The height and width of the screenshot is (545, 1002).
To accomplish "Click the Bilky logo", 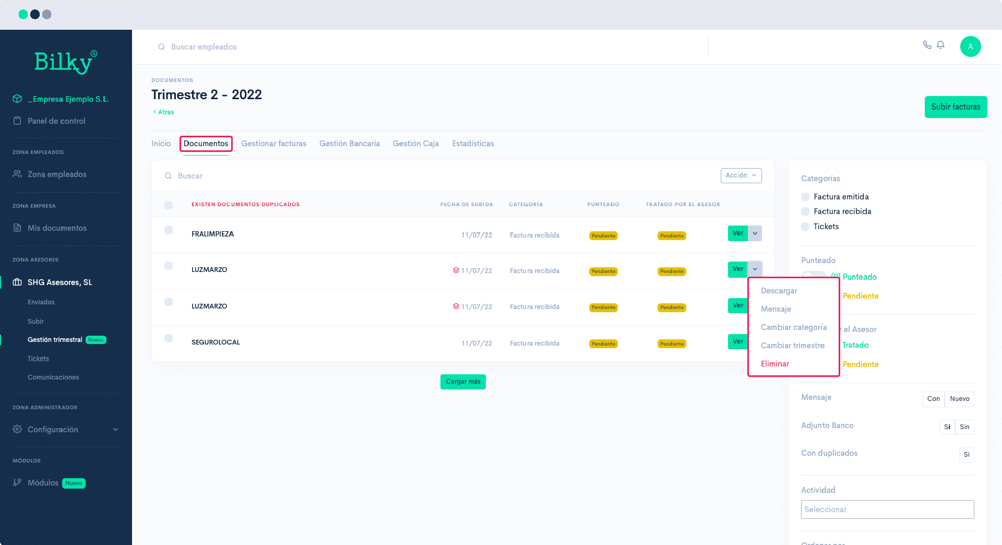I will pos(66,62).
